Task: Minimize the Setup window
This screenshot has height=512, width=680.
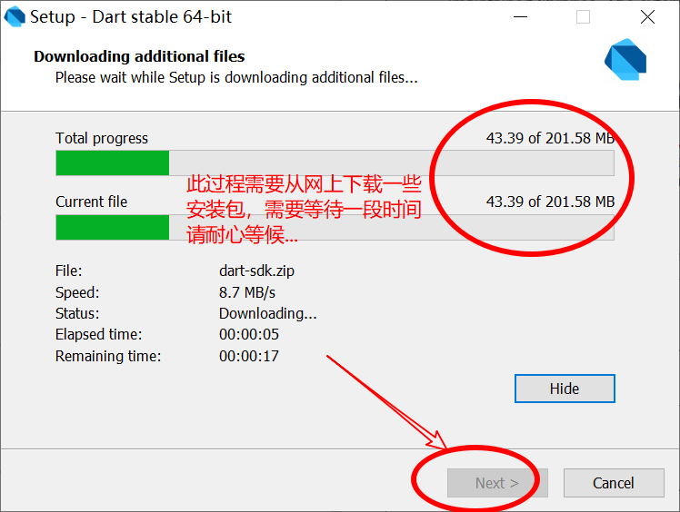Action: [520, 17]
